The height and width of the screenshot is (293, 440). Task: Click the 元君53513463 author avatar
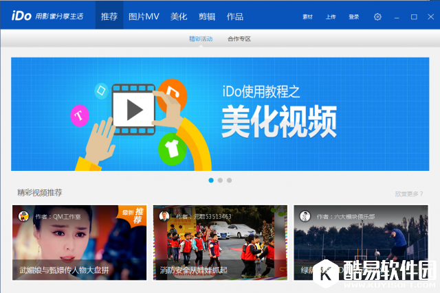[164, 216]
